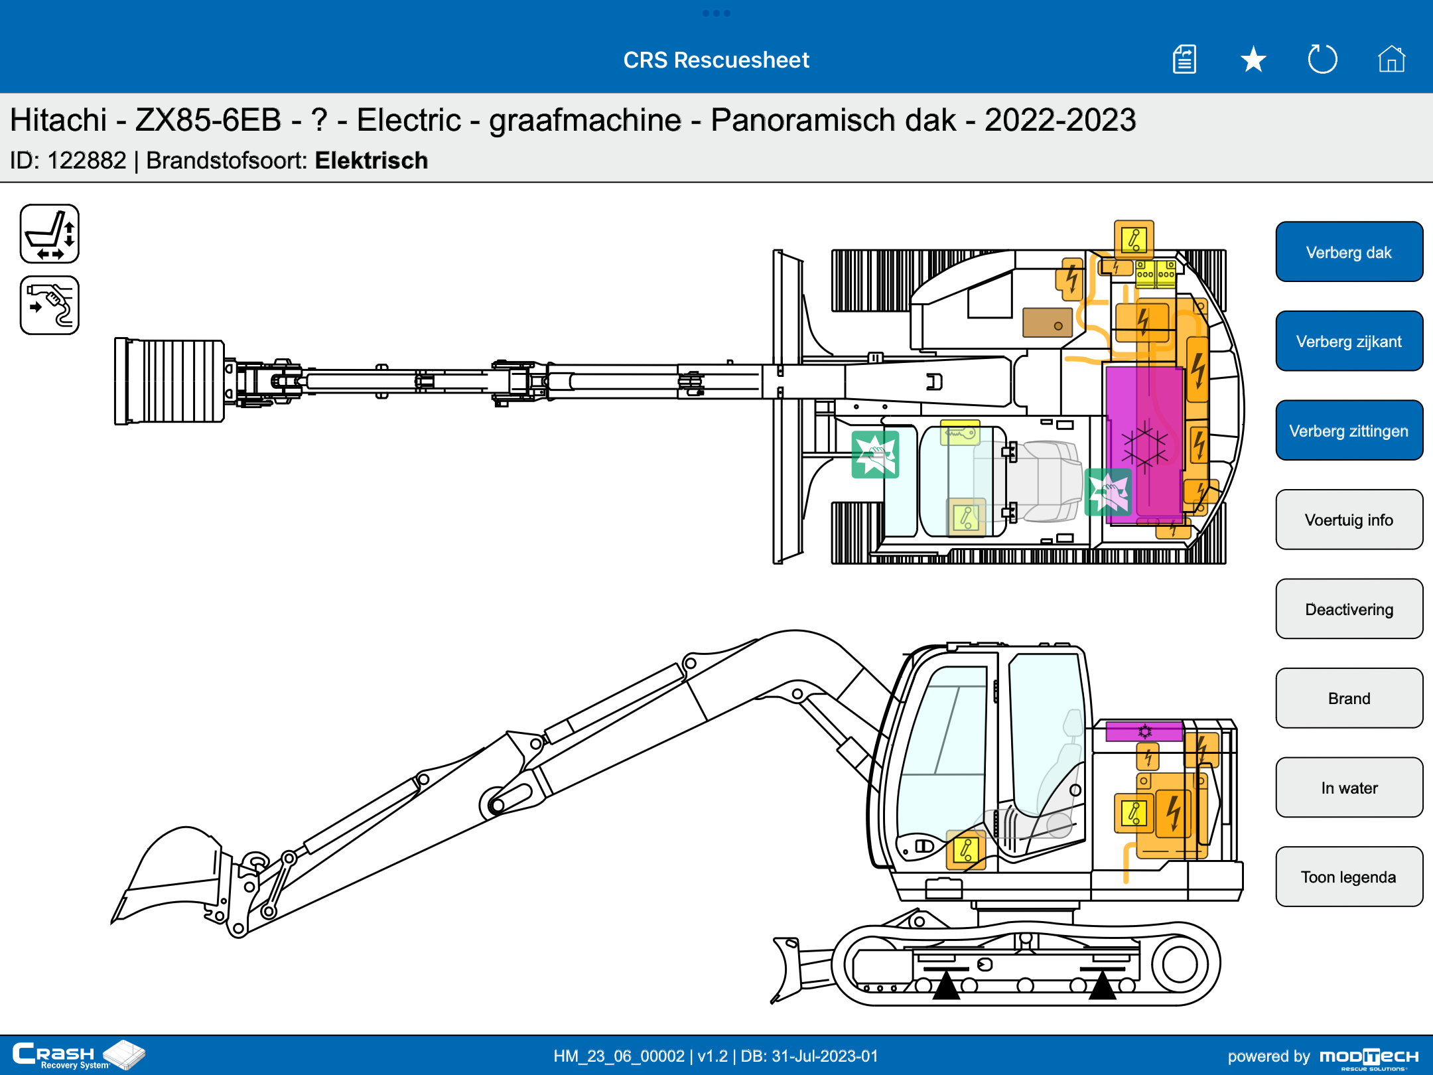Toggle Verberg dak to hide roof

1349,252
